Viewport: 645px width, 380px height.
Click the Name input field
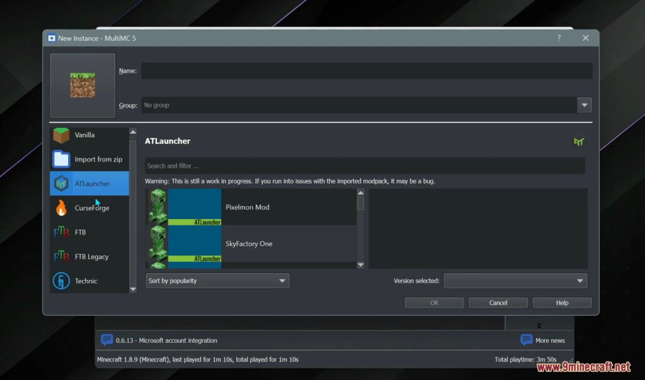point(367,70)
